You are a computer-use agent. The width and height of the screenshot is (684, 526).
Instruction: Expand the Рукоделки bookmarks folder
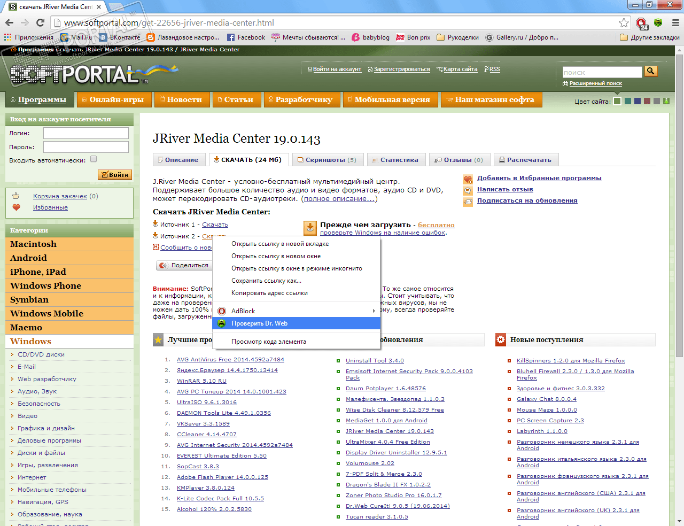pos(457,37)
